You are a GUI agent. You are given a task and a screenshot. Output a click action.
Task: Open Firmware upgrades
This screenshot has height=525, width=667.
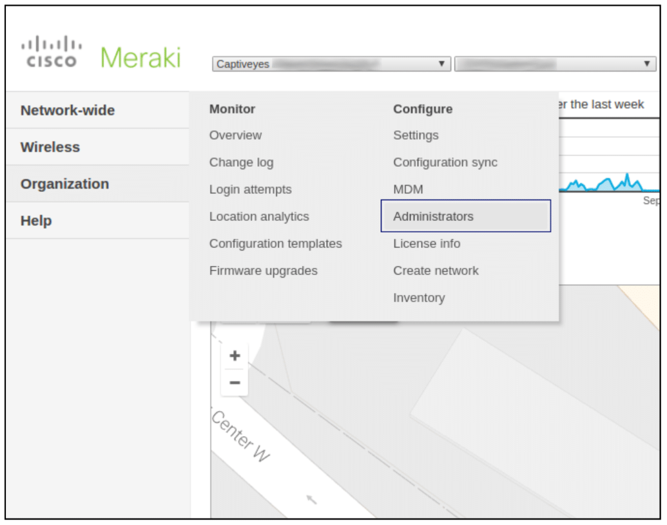tap(262, 271)
